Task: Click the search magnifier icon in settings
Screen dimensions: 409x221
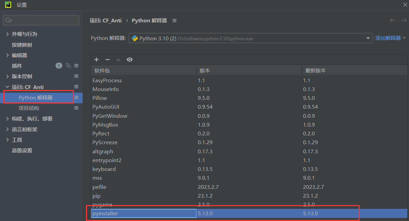Action: pos(9,20)
